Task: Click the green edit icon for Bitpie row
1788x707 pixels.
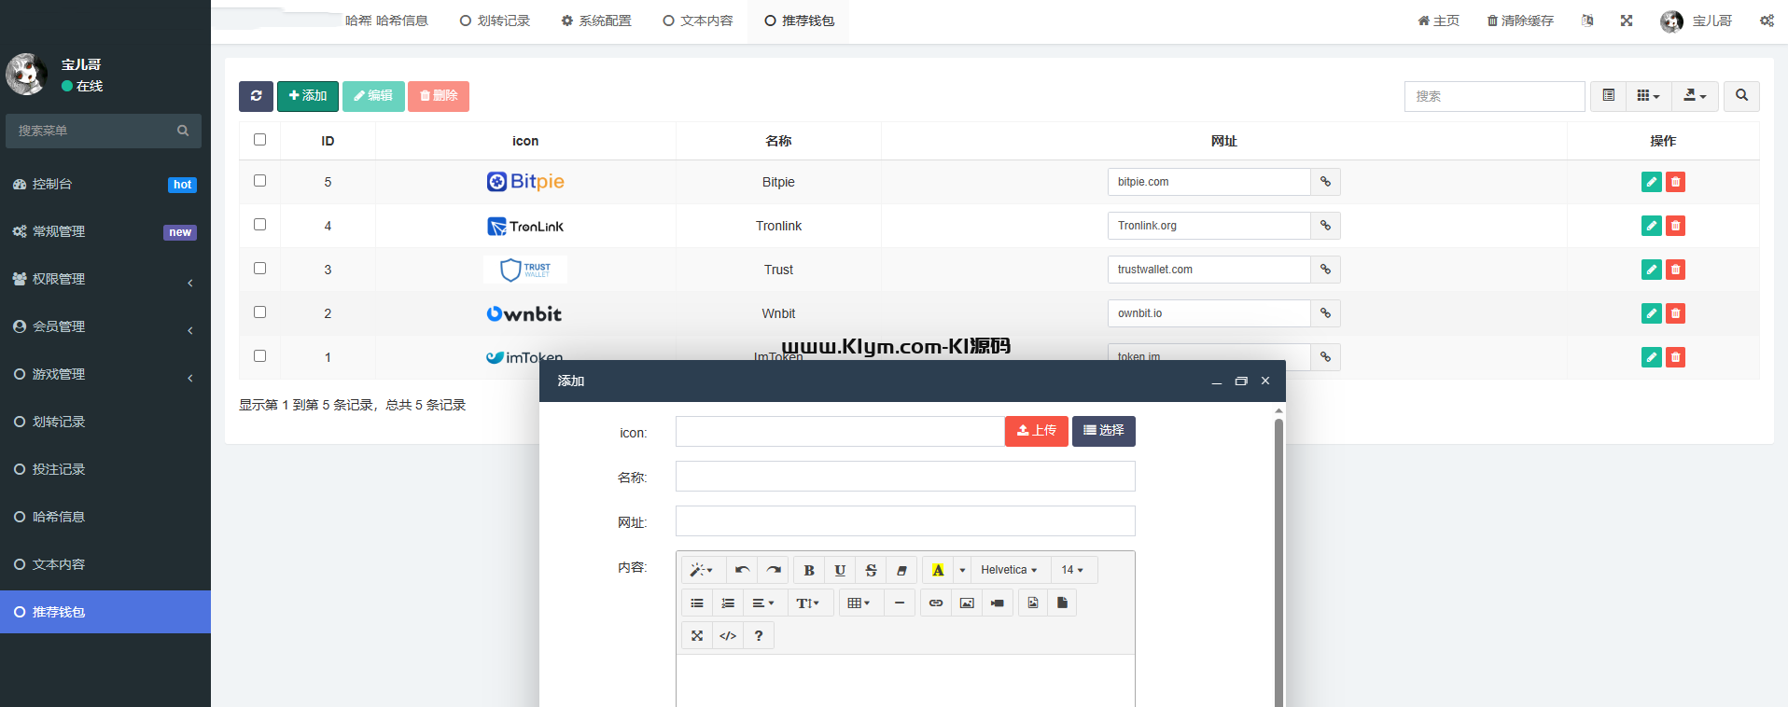Action: tap(1651, 182)
